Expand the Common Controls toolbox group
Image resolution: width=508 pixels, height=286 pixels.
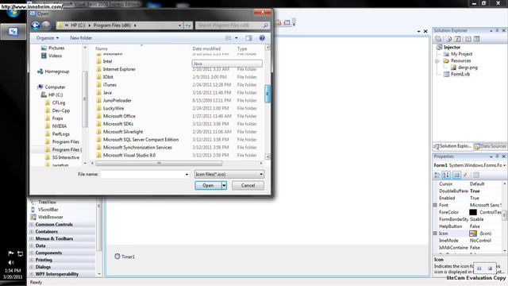pyautogui.click(x=32, y=224)
